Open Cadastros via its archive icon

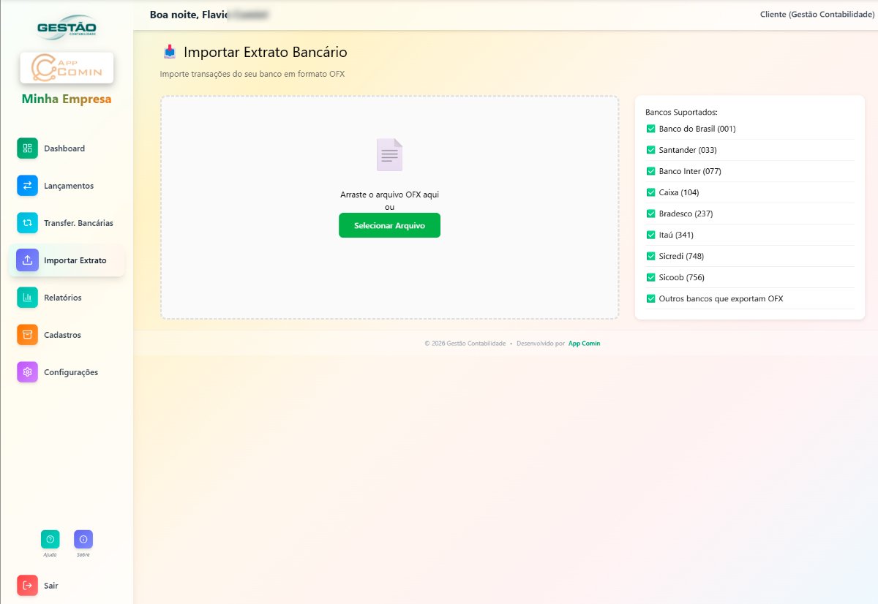27,335
